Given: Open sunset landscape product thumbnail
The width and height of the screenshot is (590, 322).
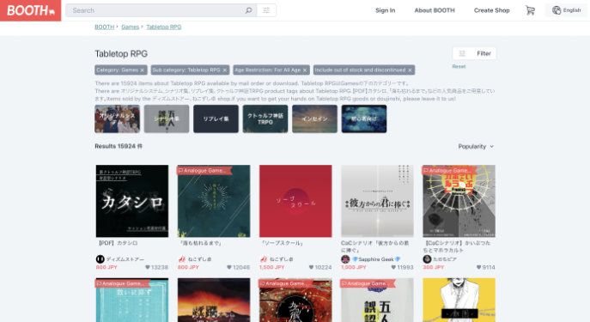Looking at the screenshot, I should (214, 300).
